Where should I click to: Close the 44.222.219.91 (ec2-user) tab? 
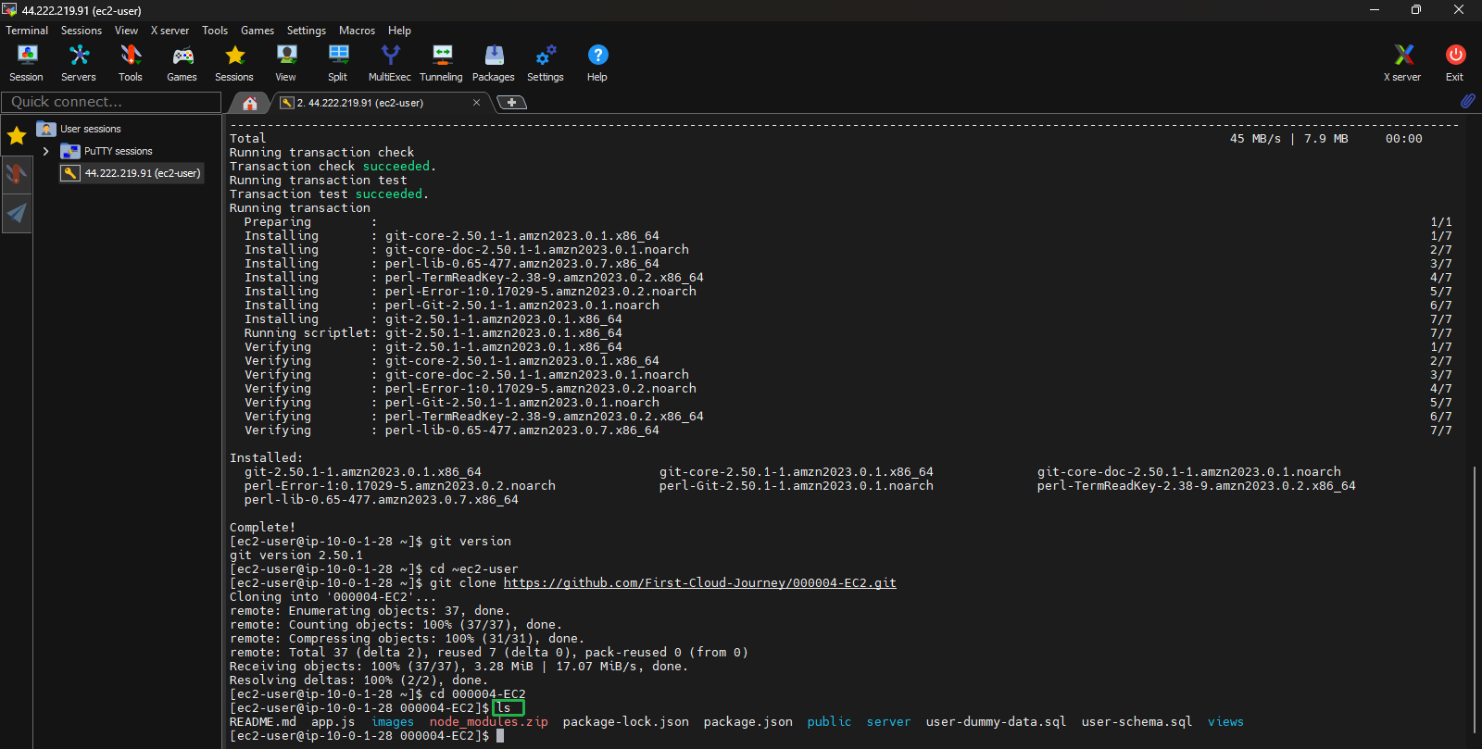tap(476, 103)
